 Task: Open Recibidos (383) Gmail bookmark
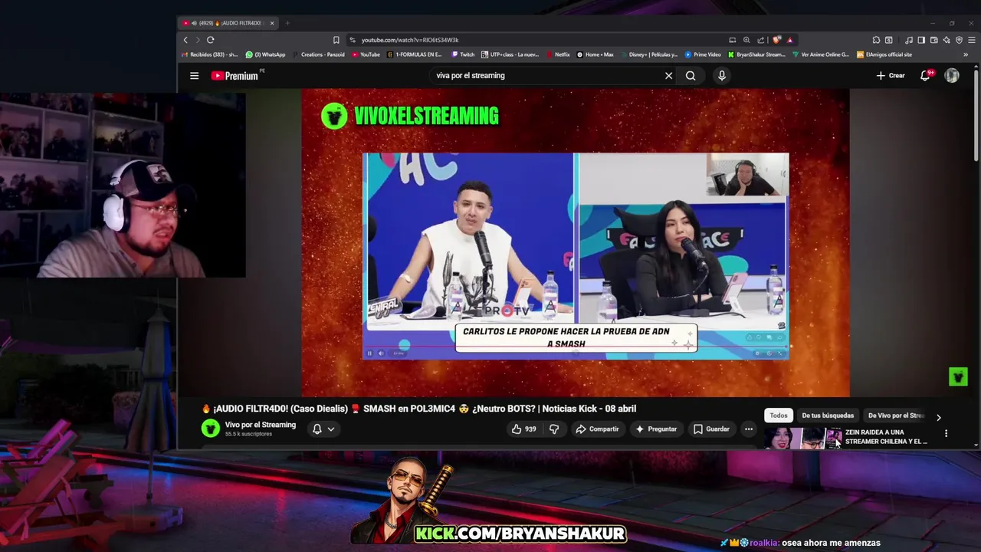coord(209,54)
